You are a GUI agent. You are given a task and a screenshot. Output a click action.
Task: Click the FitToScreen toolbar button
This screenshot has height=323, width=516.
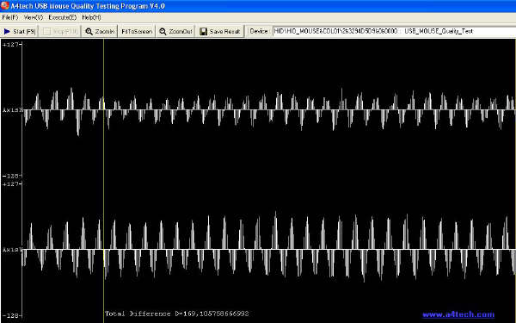click(x=137, y=31)
